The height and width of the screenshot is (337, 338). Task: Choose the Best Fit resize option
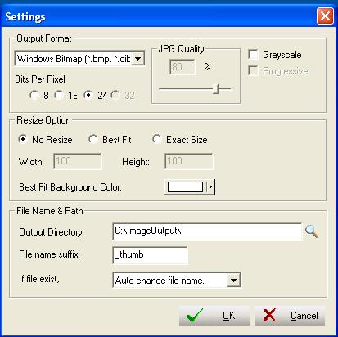click(93, 139)
